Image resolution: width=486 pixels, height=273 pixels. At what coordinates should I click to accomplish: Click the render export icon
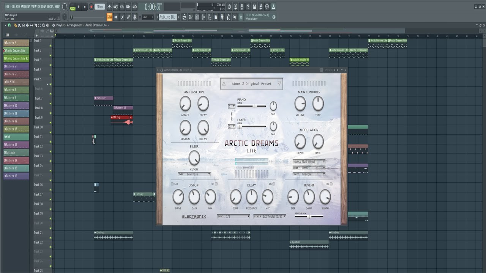[x=260, y=6]
